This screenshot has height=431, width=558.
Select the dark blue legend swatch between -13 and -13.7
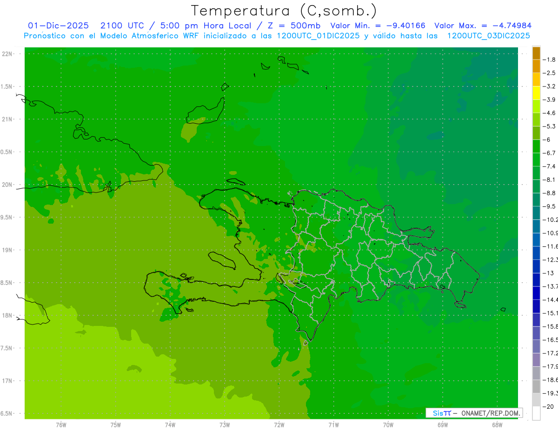(536, 279)
